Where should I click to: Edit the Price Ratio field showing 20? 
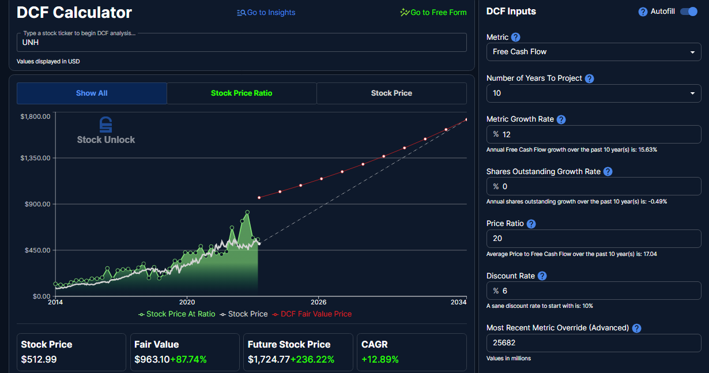[x=594, y=239]
